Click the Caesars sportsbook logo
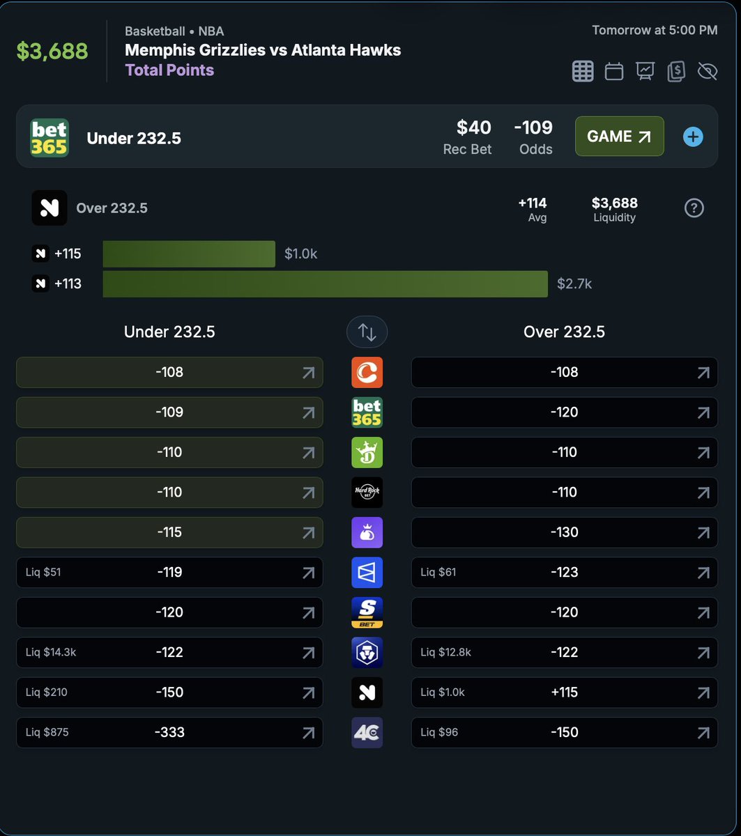741x836 pixels. pyautogui.click(x=367, y=373)
